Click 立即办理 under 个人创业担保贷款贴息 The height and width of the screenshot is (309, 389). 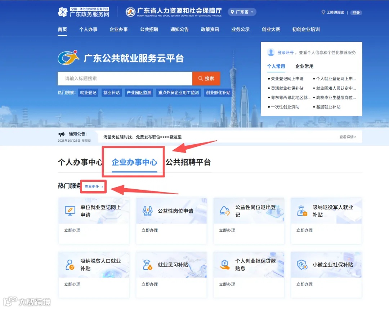[227, 284]
